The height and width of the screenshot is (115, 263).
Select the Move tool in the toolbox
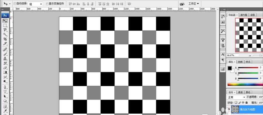point(5,21)
